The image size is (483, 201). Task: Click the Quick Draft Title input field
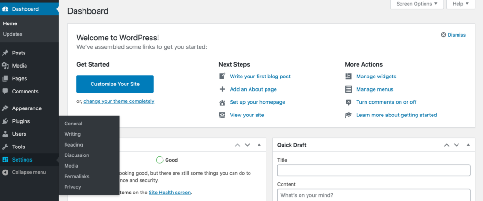374,170
